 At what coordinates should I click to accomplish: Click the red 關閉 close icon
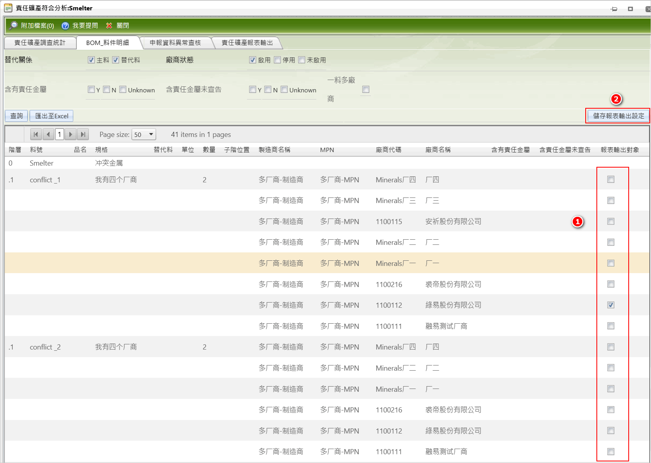(109, 25)
